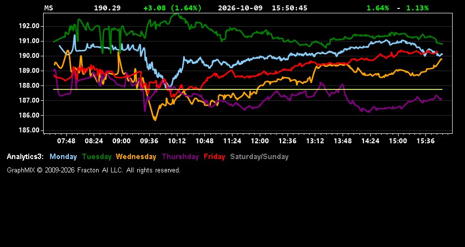The image size is (465, 247).
Task: Click the +3.08 (1.64%) change value
Action: click(173, 8)
